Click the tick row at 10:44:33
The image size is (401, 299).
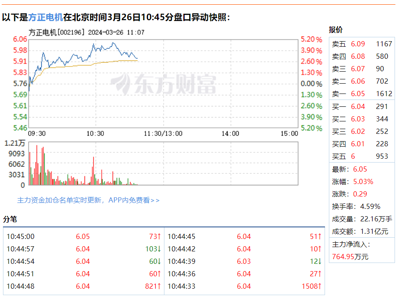pyautogui.click(x=244, y=286)
